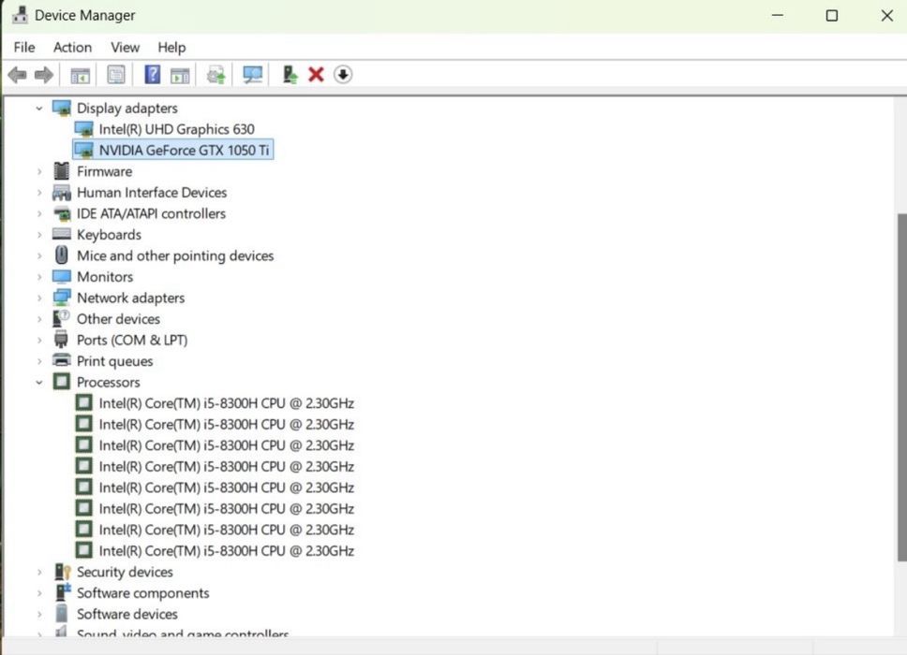The image size is (907, 655).
Task: Minimize the Device Manager window
Action: (x=778, y=16)
